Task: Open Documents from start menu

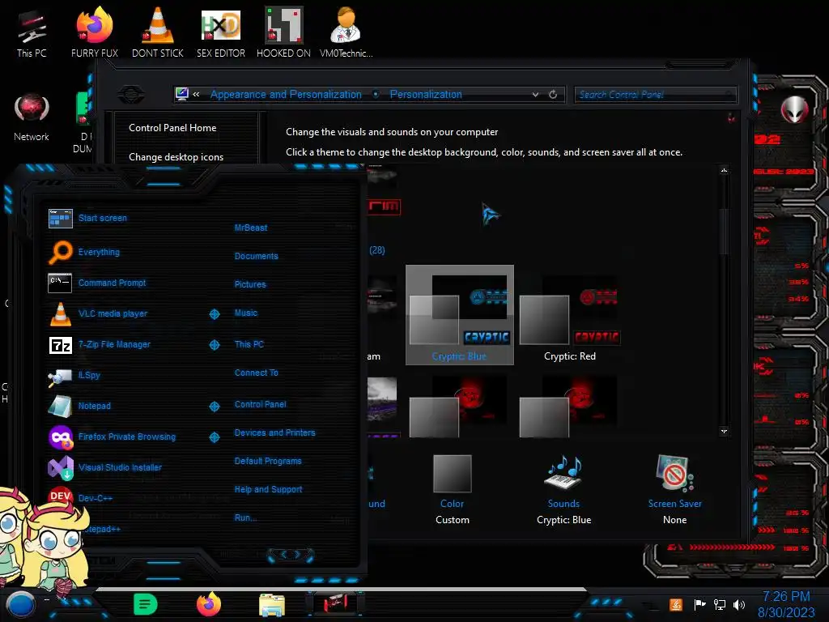Action: click(x=257, y=256)
